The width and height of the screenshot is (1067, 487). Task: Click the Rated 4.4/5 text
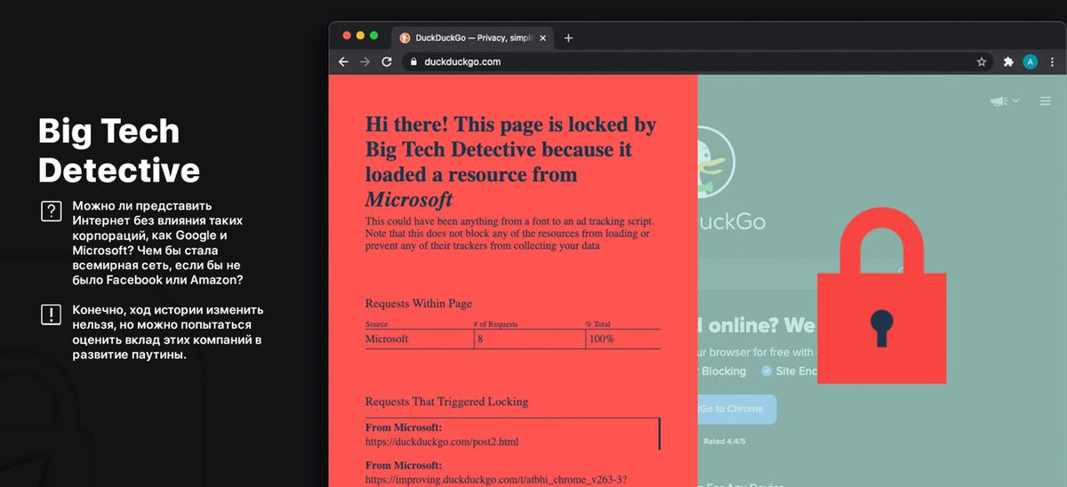pos(723,441)
